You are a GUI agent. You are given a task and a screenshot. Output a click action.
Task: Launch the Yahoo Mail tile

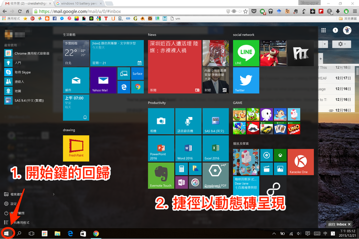tap(103, 80)
